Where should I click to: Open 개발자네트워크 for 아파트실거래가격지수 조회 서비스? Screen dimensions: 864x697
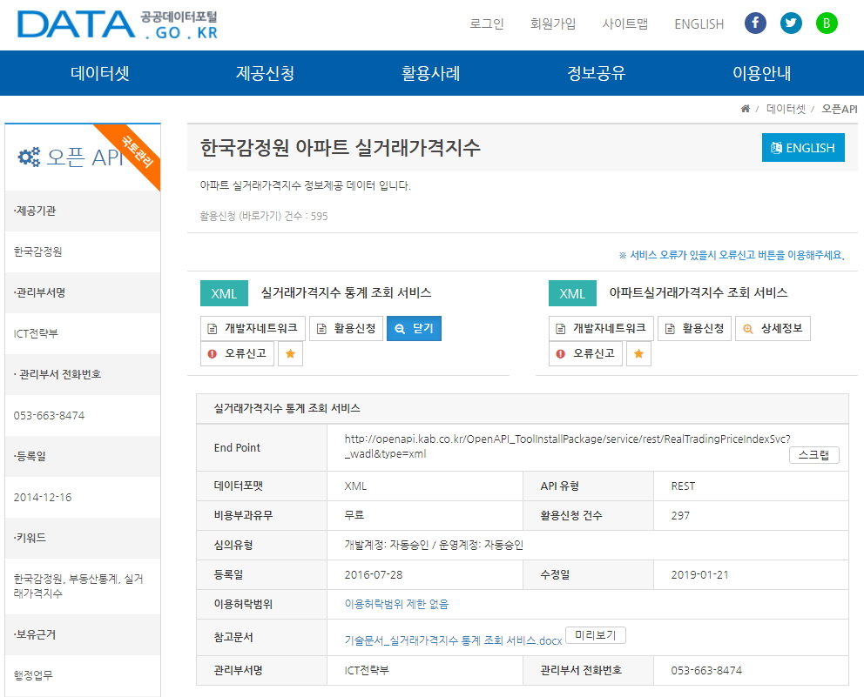601,329
